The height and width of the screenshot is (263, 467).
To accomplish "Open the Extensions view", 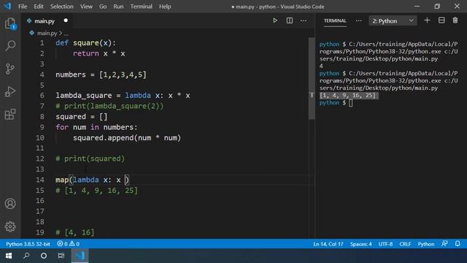I will pyautogui.click(x=10, y=115).
